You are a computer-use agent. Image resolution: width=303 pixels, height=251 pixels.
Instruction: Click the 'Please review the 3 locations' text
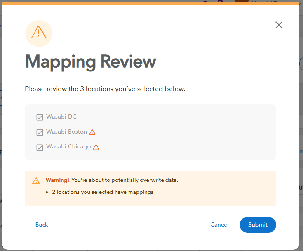tap(105, 89)
